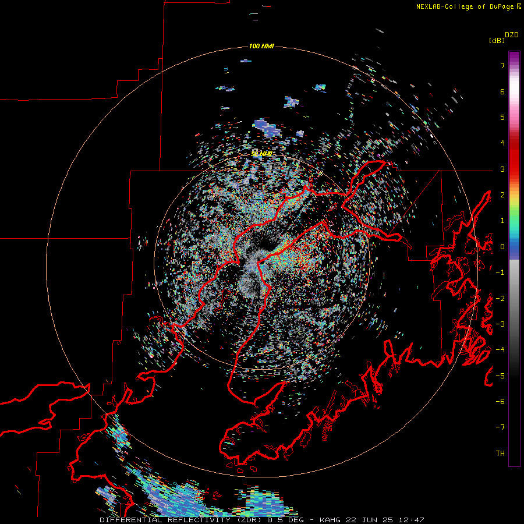This screenshot has height=524, width=524.
Task: Click the color bar legend
Action: point(514,259)
